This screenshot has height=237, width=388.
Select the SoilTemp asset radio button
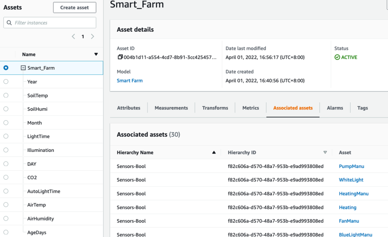pyautogui.click(x=6, y=95)
